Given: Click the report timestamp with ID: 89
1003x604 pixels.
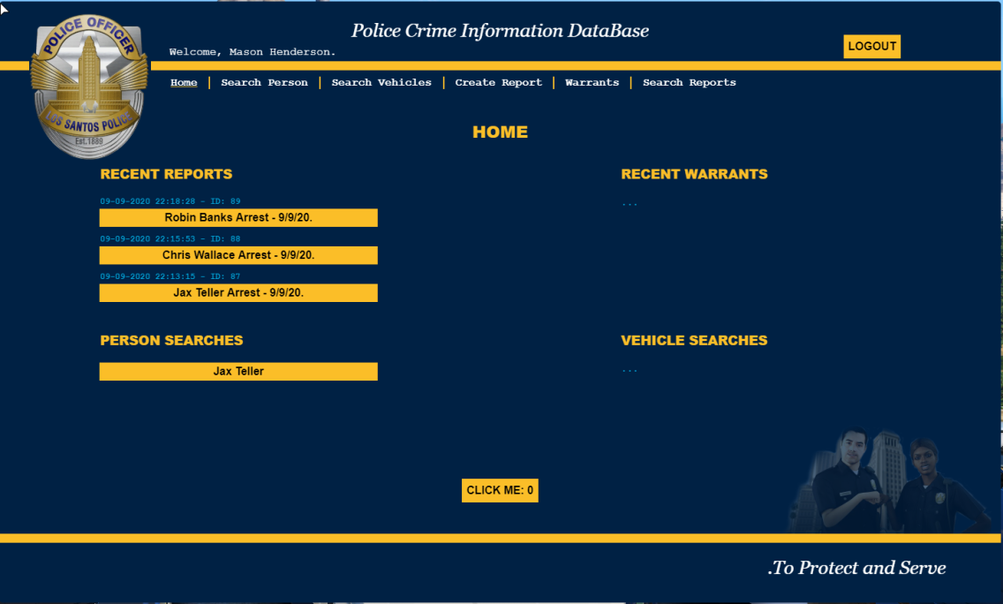Looking at the screenshot, I should [170, 201].
